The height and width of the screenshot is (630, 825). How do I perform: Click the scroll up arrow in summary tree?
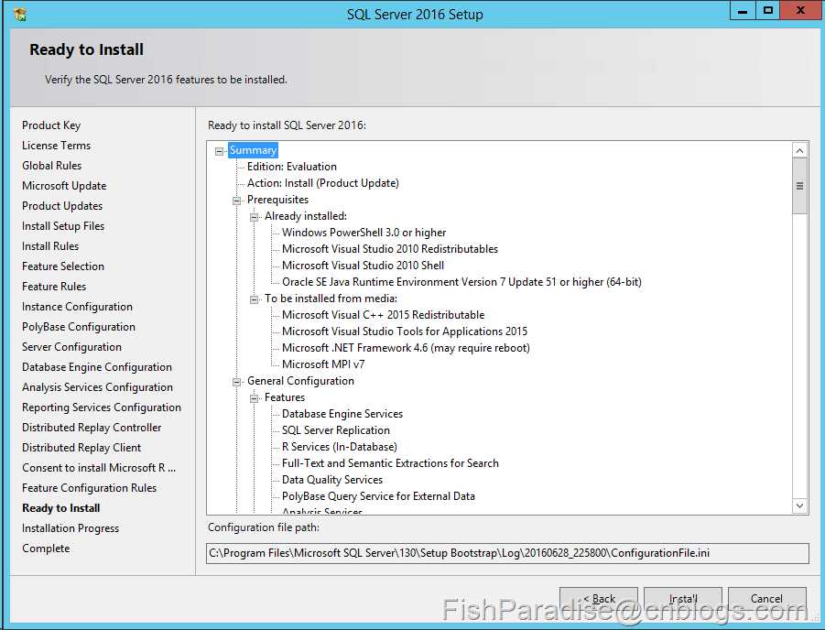(799, 150)
